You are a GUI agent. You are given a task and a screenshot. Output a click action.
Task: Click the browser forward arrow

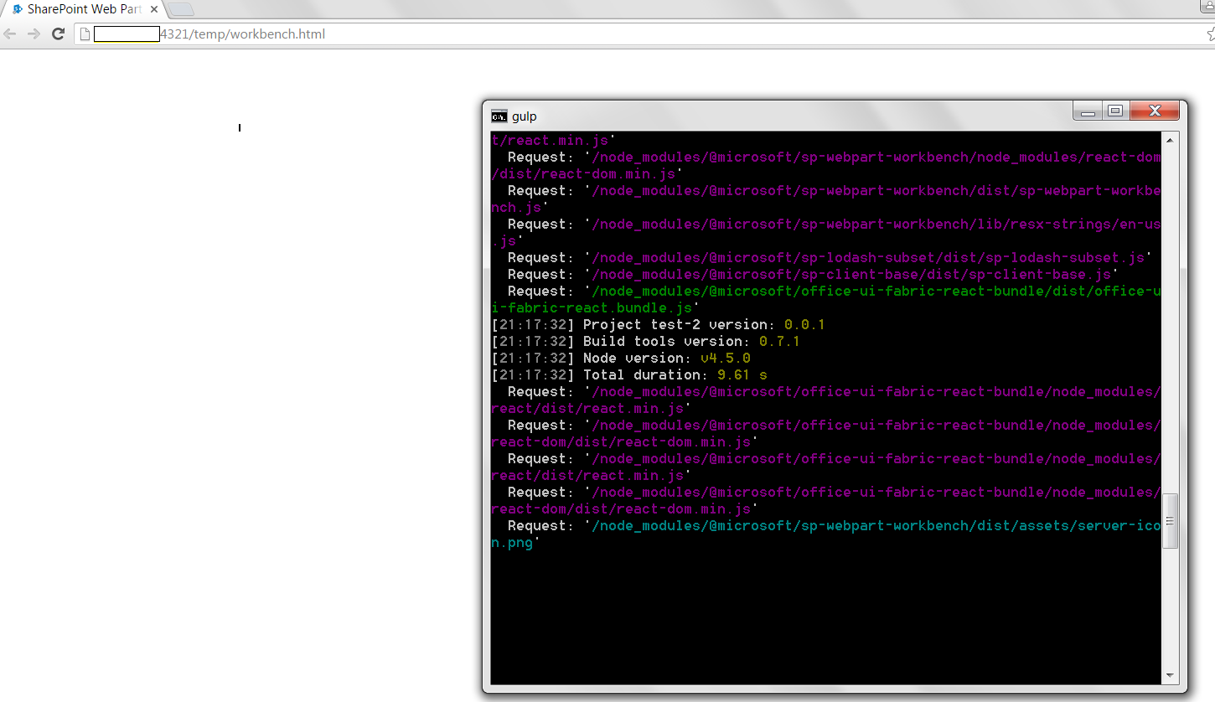coord(34,34)
